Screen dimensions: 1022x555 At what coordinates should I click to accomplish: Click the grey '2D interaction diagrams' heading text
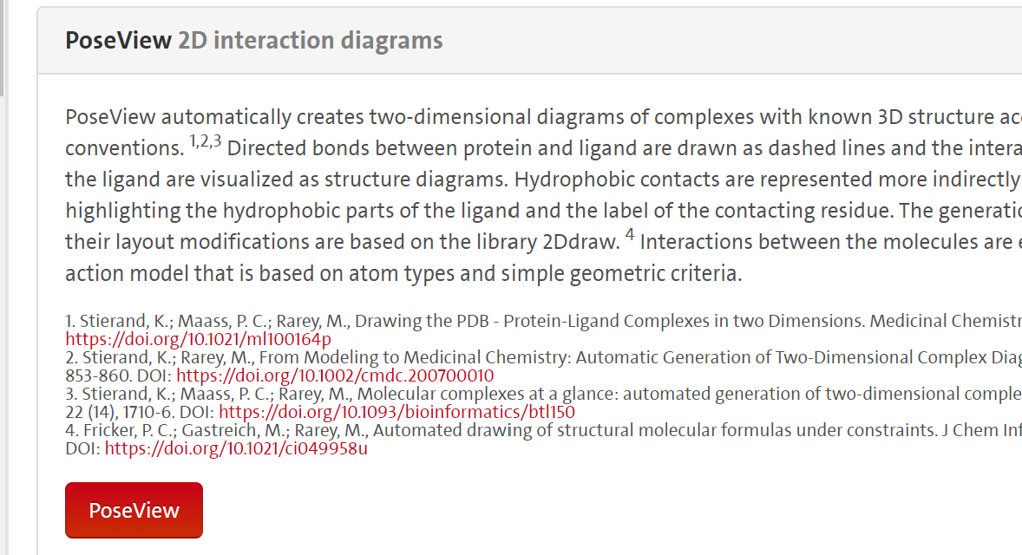(311, 41)
